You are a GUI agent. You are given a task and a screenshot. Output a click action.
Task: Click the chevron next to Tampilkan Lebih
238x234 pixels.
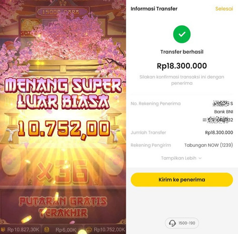(200, 158)
